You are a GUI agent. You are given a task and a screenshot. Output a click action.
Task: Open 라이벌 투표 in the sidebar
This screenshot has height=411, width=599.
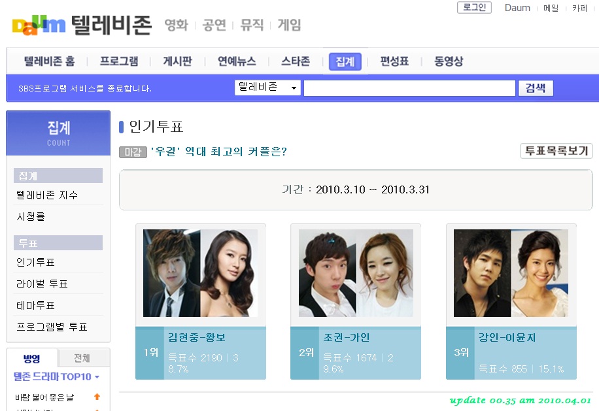42,284
